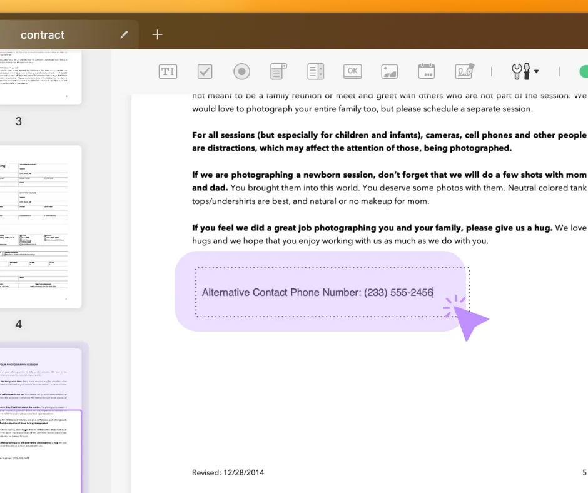Select the Image Field form tool
This screenshot has height=493, width=588.
tap(389, 71)
